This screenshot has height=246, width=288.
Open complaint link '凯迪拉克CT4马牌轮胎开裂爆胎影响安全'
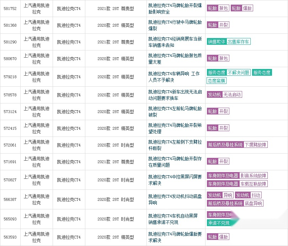pyautogui.click(x=175, y=9)
